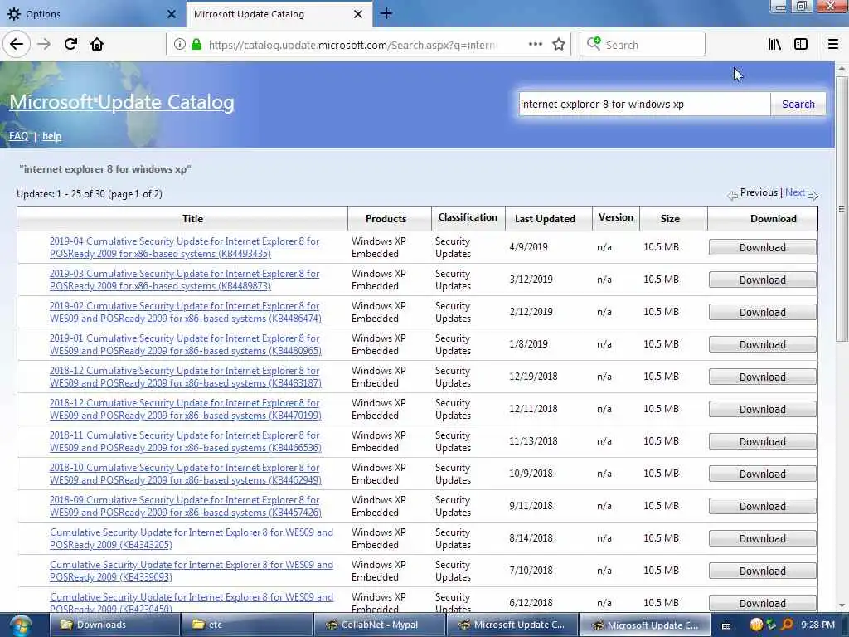Image resolution: width=849 pixels, height=637 pixels.
Task: Open the Microsoft Update Catalog home link
Action: click(x=122, y=102)
